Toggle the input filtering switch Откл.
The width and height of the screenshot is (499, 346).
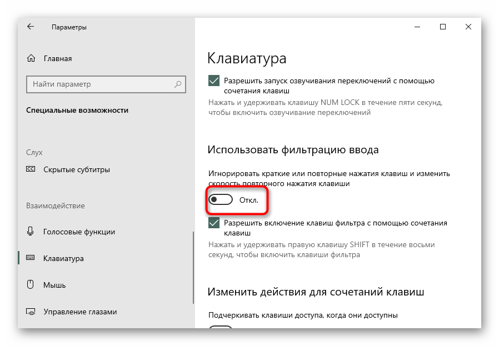tap(220, 199)
